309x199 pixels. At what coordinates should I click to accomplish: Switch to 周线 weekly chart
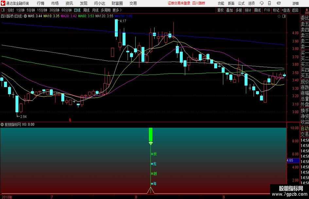[x=86, y=10]
